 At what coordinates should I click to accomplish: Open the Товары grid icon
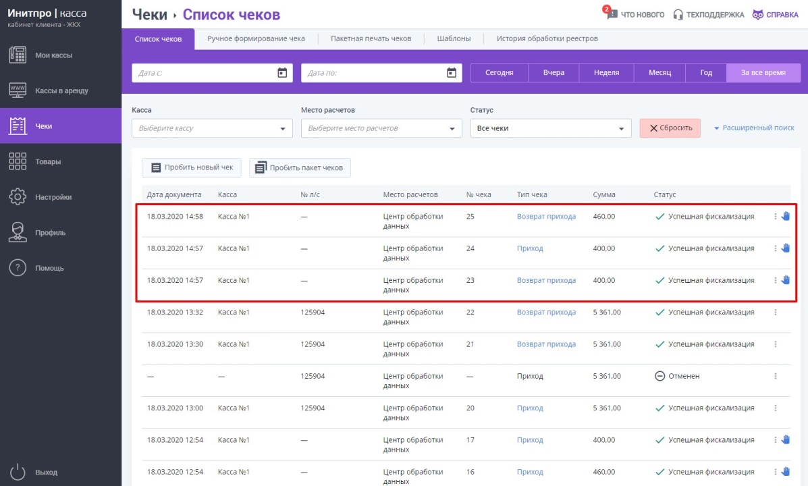pyautogui.click(x=18, y=161)
